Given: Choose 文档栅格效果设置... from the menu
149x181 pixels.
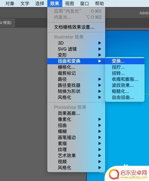Looking at the screenshot, I should pyautogui.click(x=76, y=27).
